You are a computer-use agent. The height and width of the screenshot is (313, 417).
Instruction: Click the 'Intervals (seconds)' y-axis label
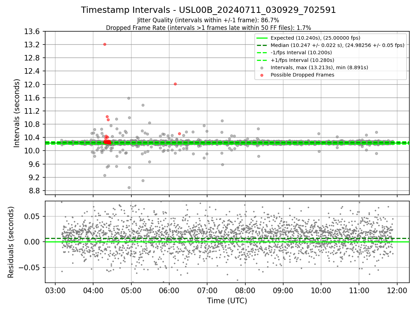17,113
